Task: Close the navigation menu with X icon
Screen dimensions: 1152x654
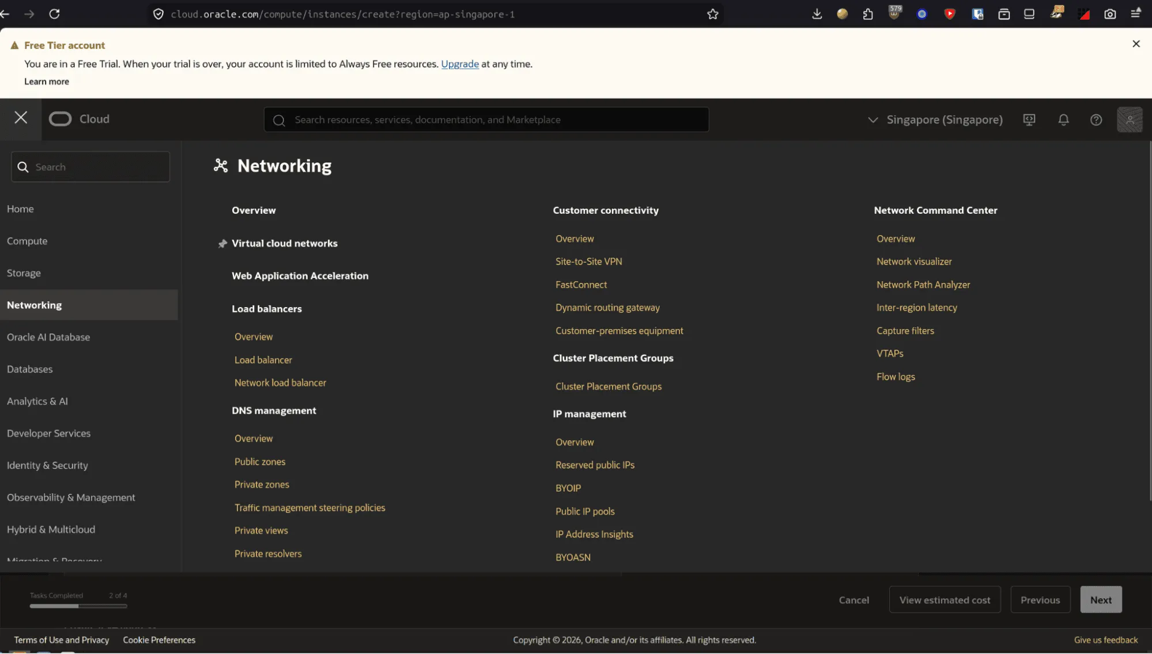Action: pos(21,118)
